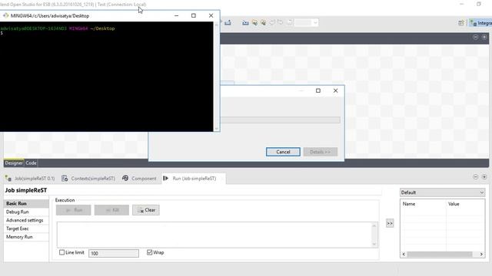Maximize the progress dialog
Screen dimensions: 492x276
click(x=318, y=90)
